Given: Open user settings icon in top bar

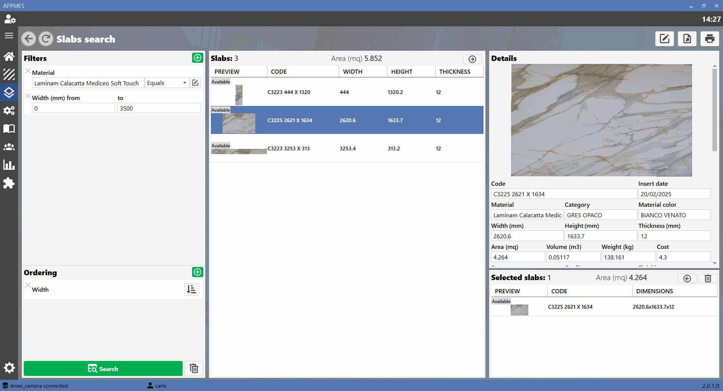Looking at the screenshot, I should (x=9, y=19).
